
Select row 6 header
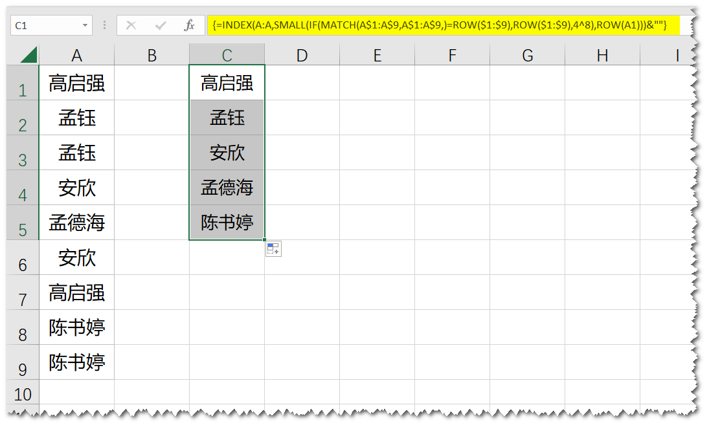pyautogui.click(x=23, y=257)
